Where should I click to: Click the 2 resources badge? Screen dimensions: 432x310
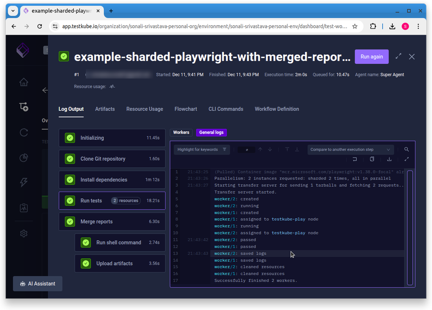click(126, 201)
